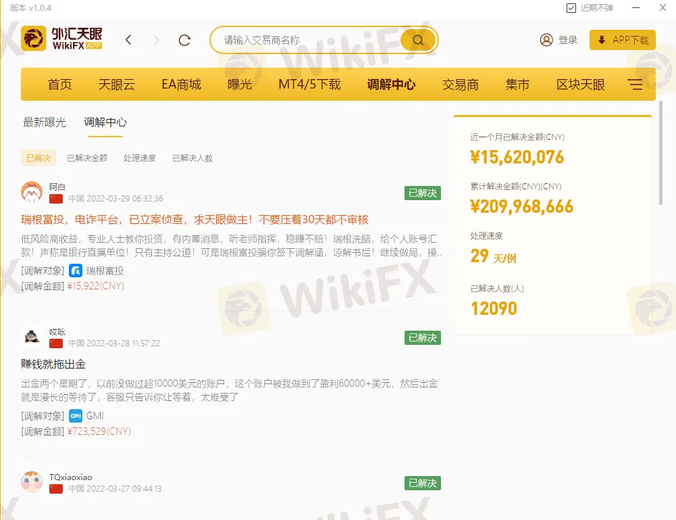Open the 赚钱就拖出金 complaint title
Viewport: 676px width, 520px height.
pyautogui.click(x=53, y=364)
